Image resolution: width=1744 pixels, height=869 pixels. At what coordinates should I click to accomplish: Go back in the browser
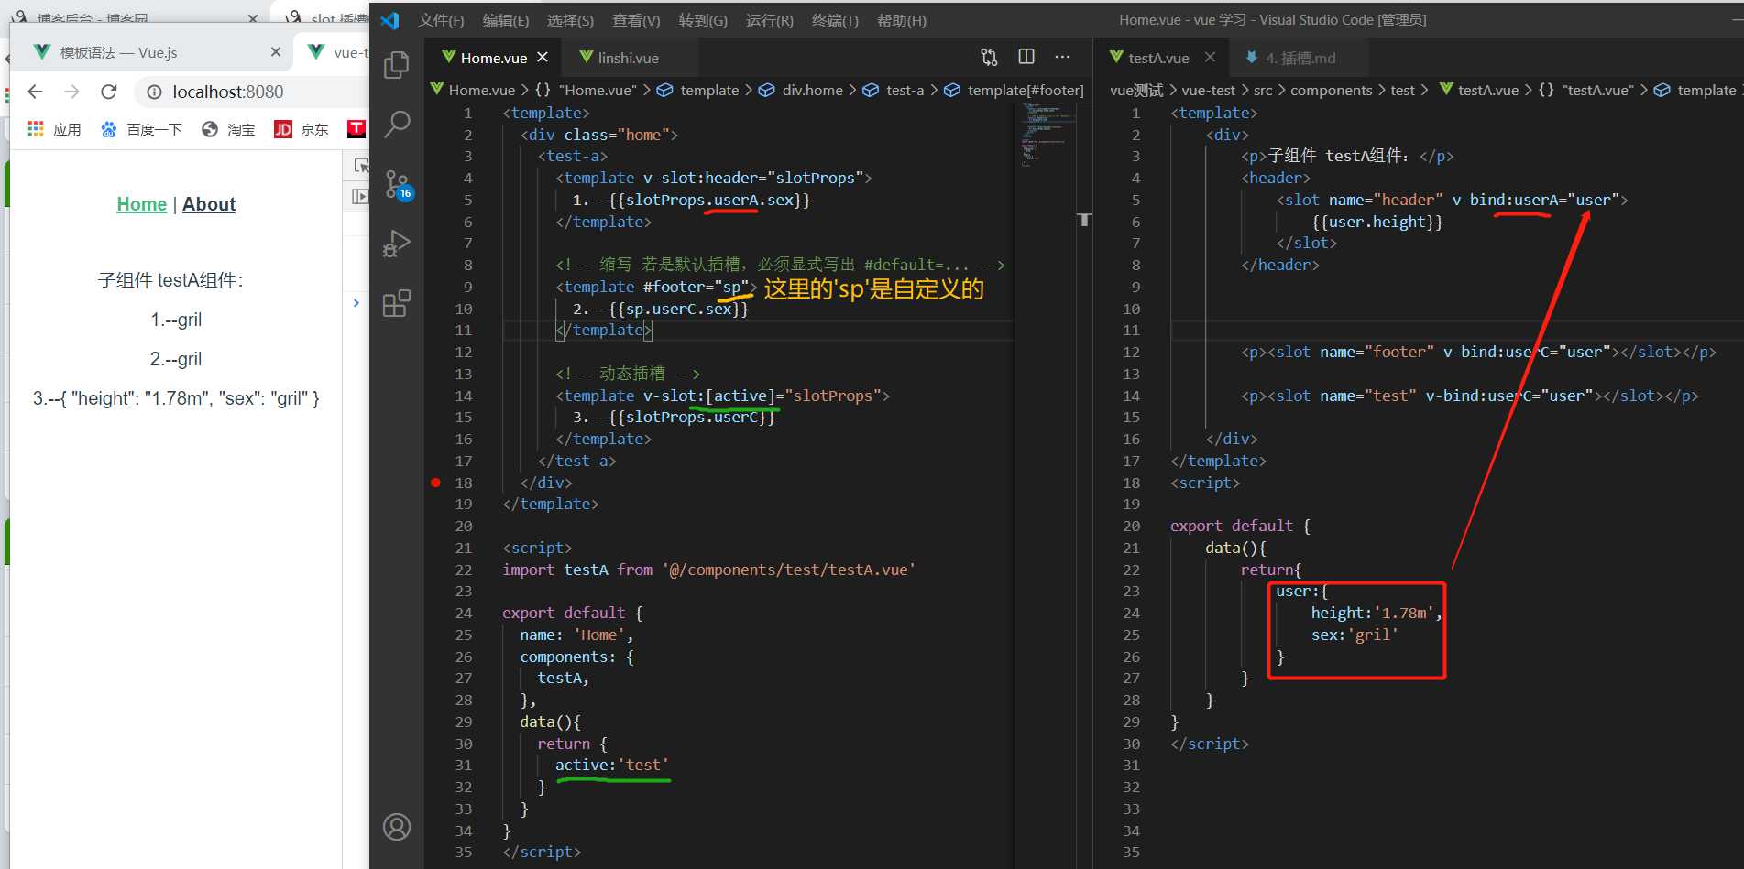(x=36, y=92)
